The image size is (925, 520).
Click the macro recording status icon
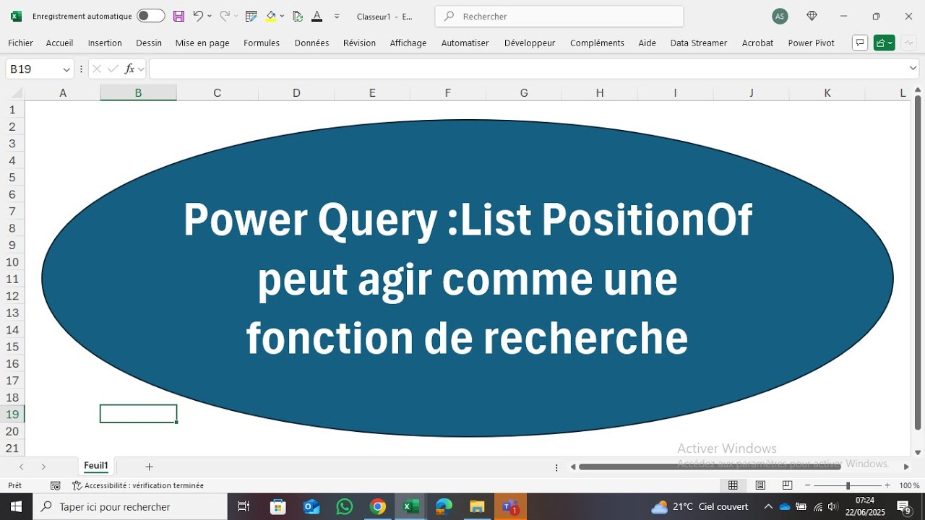point(56,485)
